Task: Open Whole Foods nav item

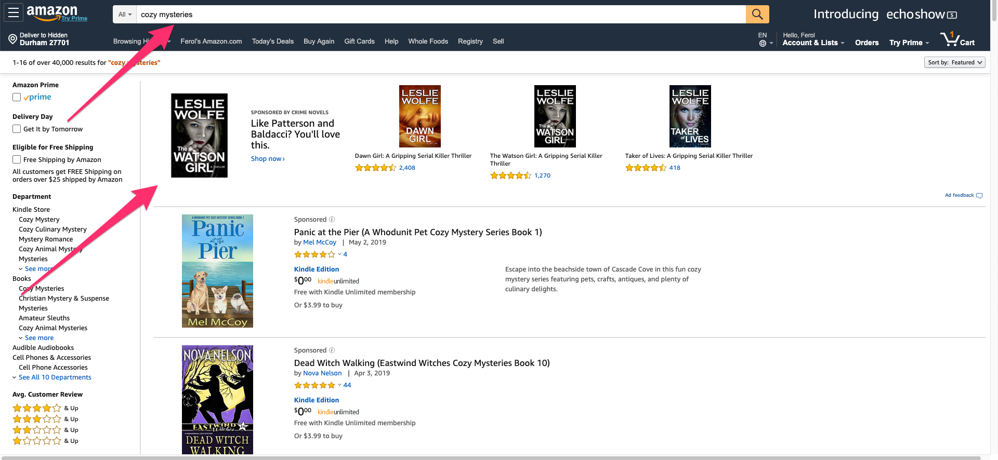Action: (x=428, y=42)
